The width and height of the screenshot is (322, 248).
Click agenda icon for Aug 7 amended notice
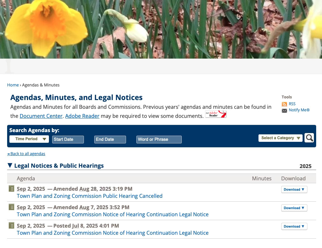click(x=12, y=207)
